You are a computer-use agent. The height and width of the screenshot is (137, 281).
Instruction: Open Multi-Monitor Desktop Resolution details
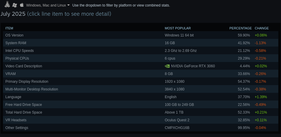coord(32,89)
